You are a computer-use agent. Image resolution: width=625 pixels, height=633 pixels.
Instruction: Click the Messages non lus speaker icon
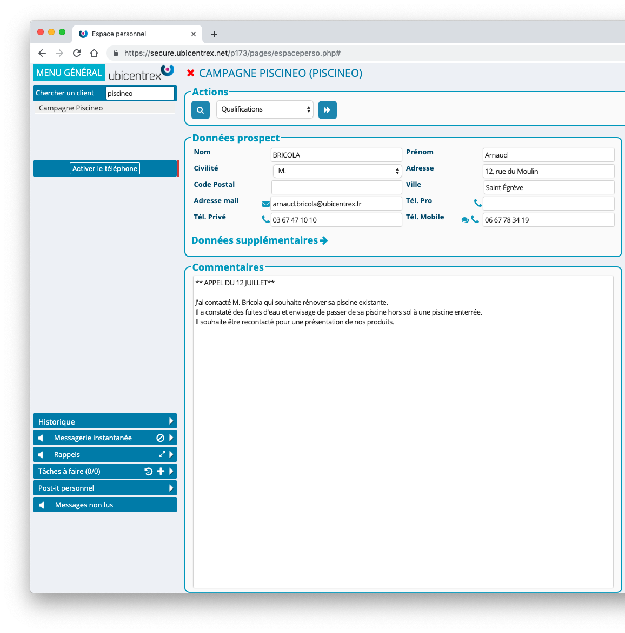click(42, 505)
